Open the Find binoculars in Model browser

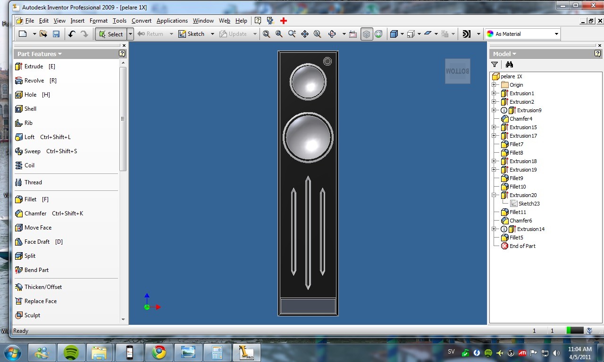[x=509, y=65]
